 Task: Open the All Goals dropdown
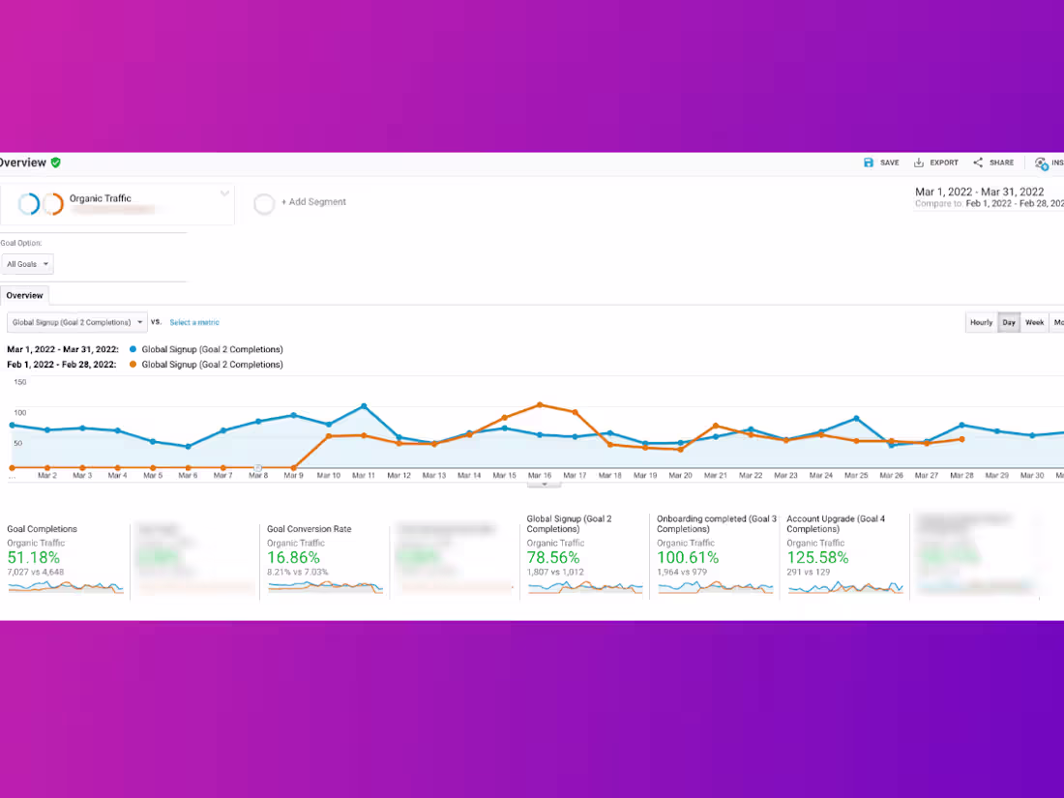27,263
